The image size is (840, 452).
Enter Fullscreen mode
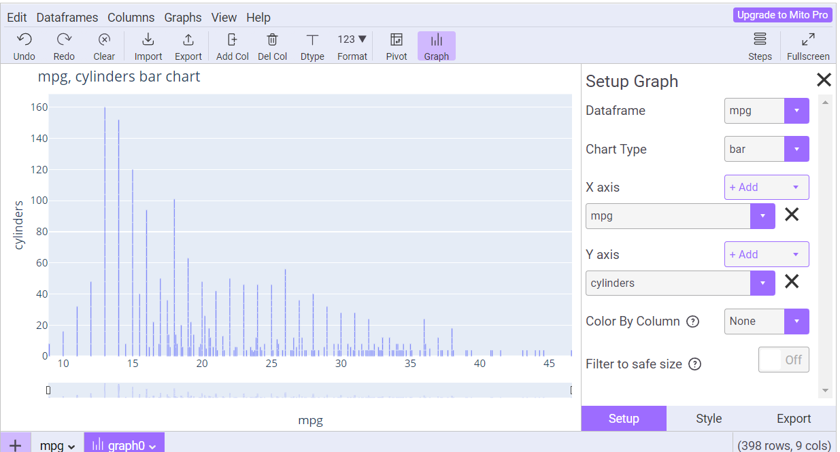808,39
